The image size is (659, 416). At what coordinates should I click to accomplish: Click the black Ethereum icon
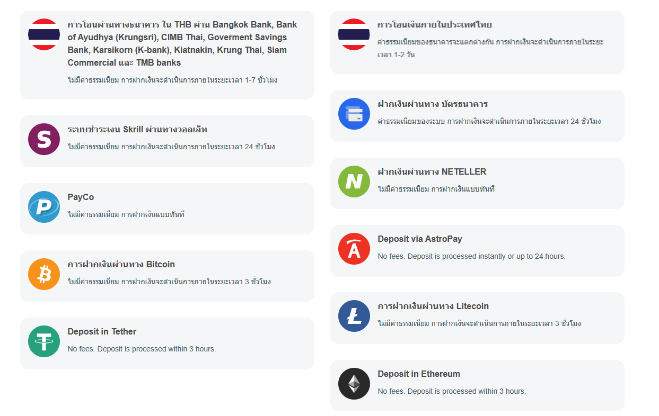(354, 384)
